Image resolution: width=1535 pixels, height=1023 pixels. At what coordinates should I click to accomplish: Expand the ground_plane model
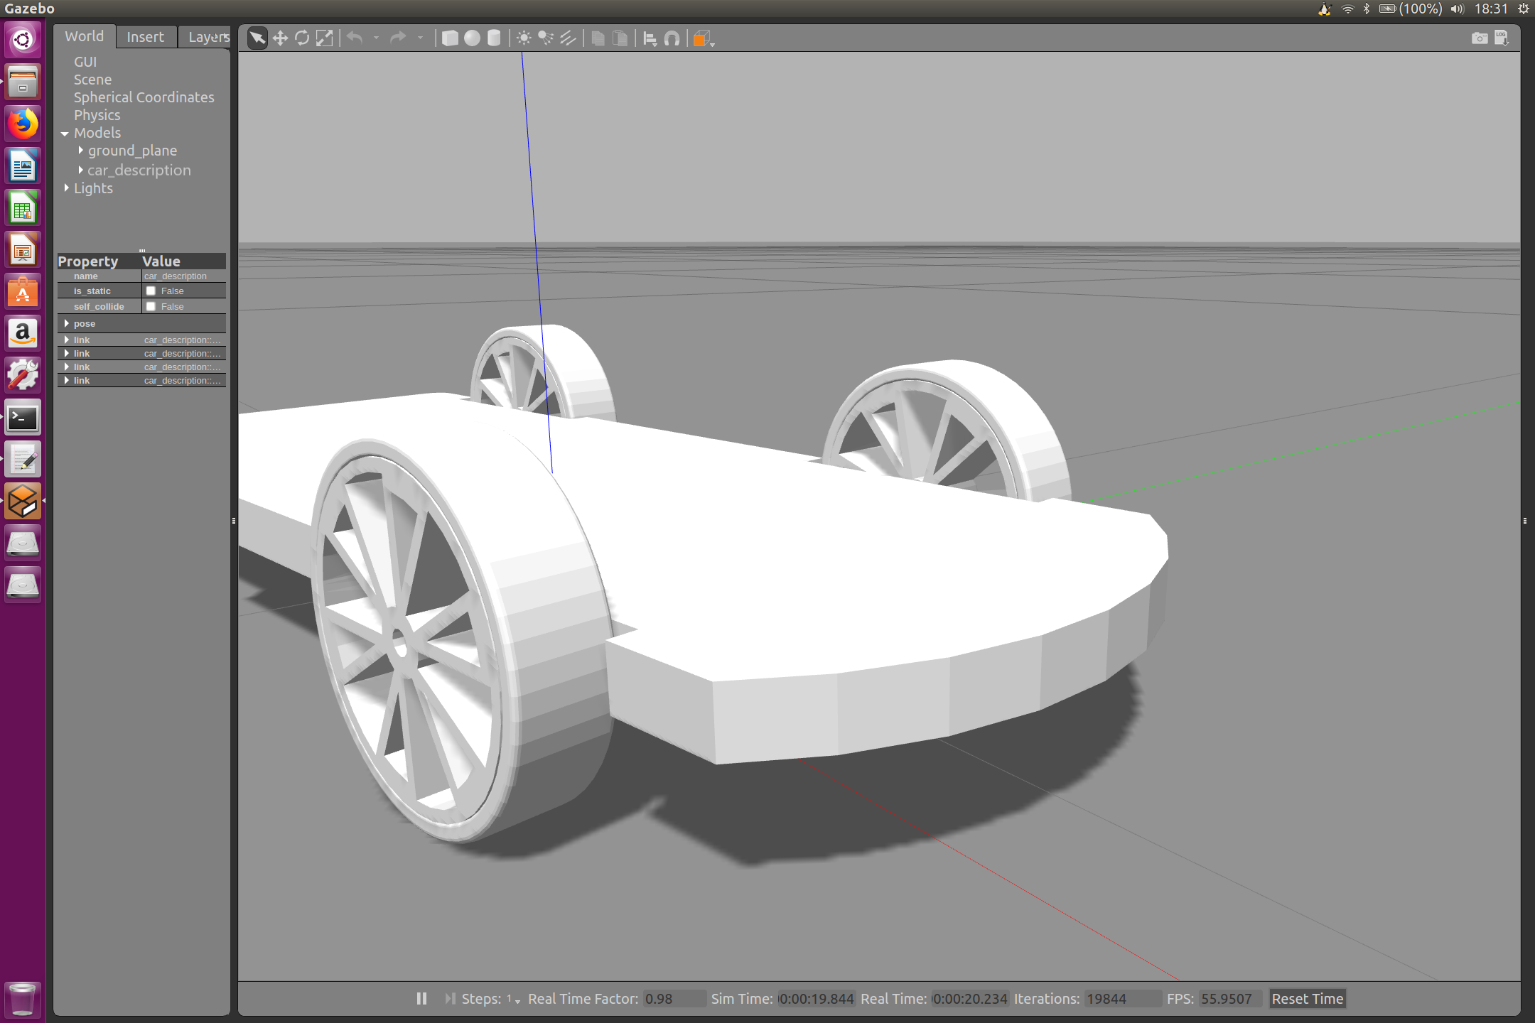(80, 151)
